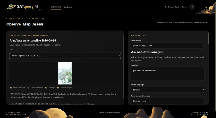The image size is (216, 118).
Task: Switch to the Evidence tab
Action: (68, 7)
